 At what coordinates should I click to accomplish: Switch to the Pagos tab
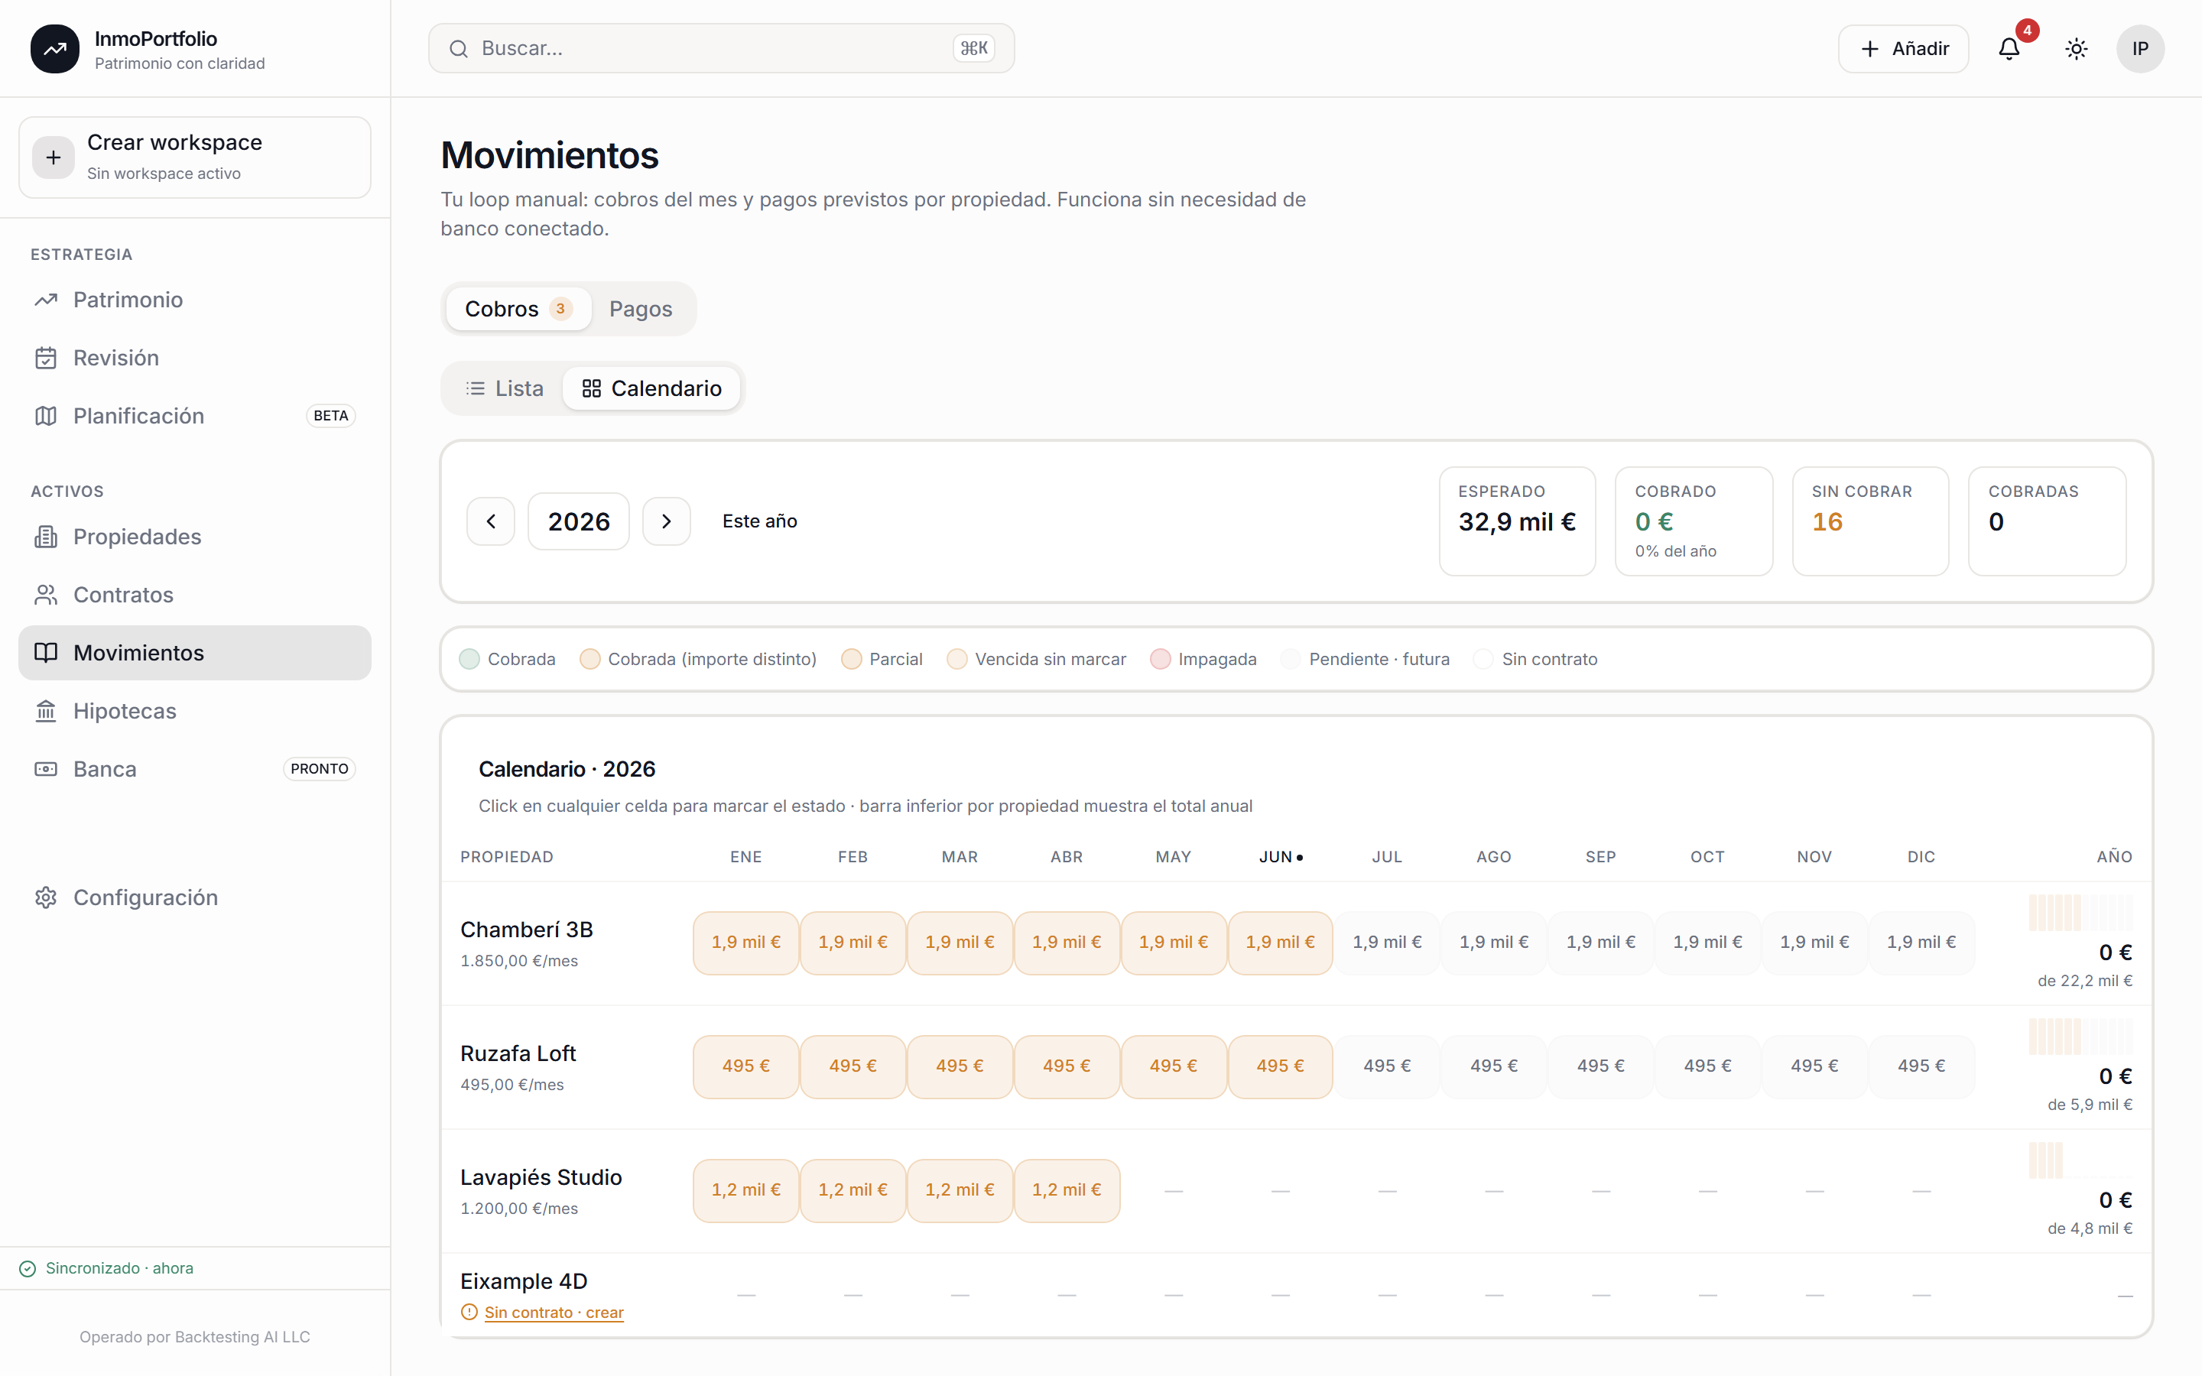pyautogui.click(x=641, y=309)
